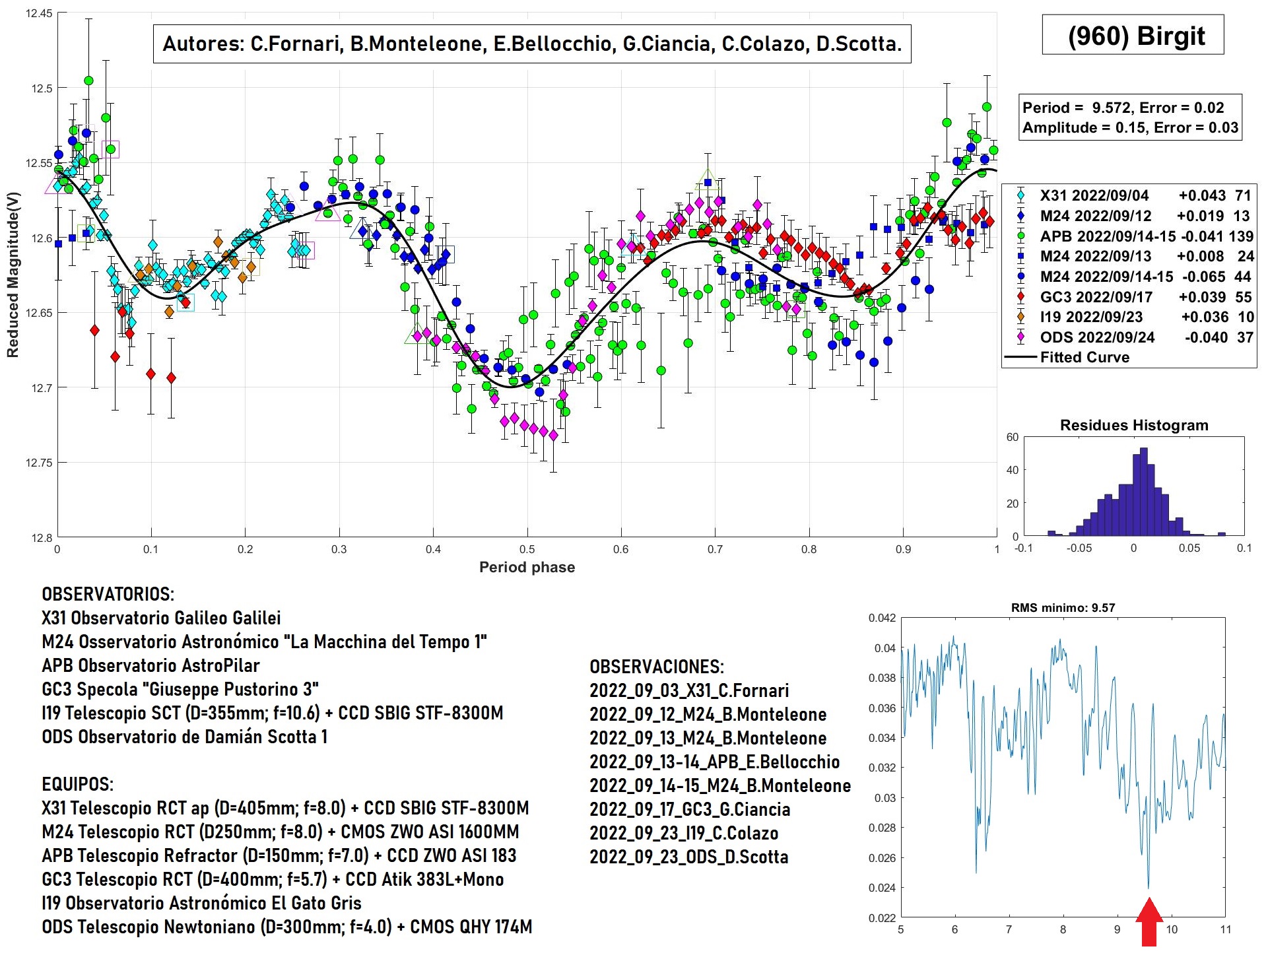The height and width of the screenshot is (961, 1268).
Task: Click the 'Reduced Magnitude(V)' axis label
Action: (x=13, y=275)
